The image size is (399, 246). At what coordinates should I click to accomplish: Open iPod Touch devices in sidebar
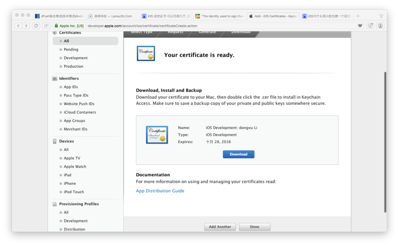click(x=73, y=192)
